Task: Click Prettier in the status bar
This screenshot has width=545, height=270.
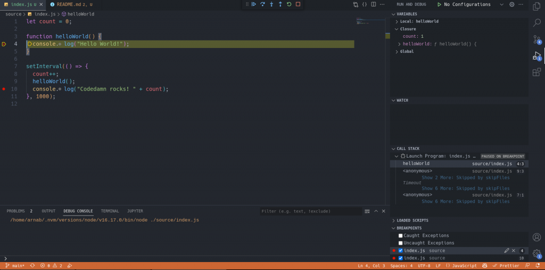Action: click(506, 266)
